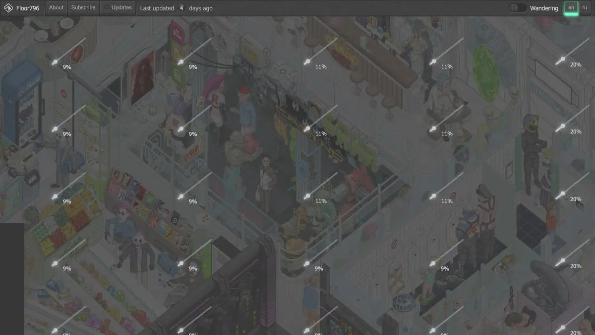Screen dimensions: 595x335
Task: Open the Updates list
Action: point(118,8)
